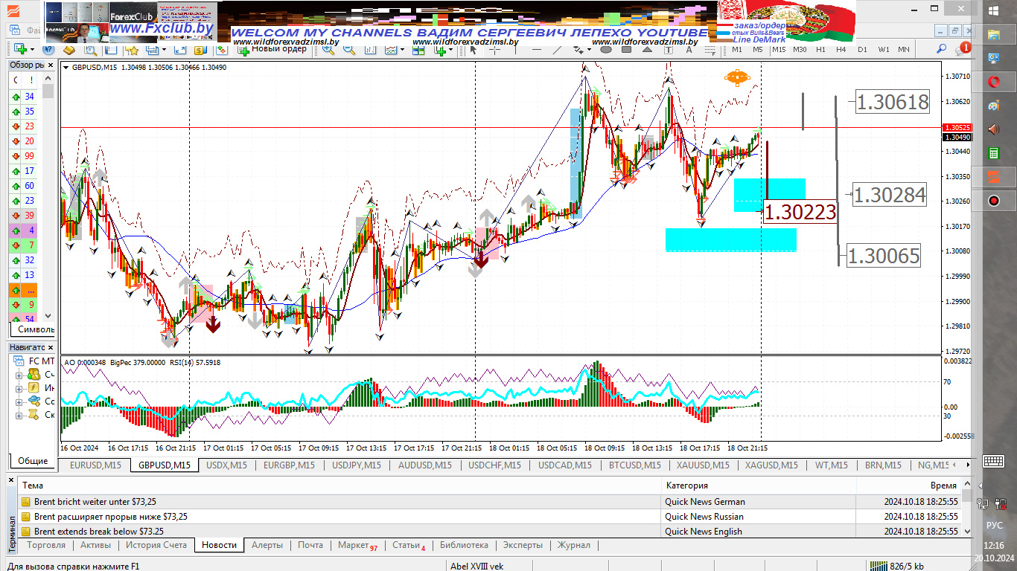The height and width of the screenshot is (571, 1017).
Task: Open the New Chart dropdown arrow
Action: click(x=33, y=50)
